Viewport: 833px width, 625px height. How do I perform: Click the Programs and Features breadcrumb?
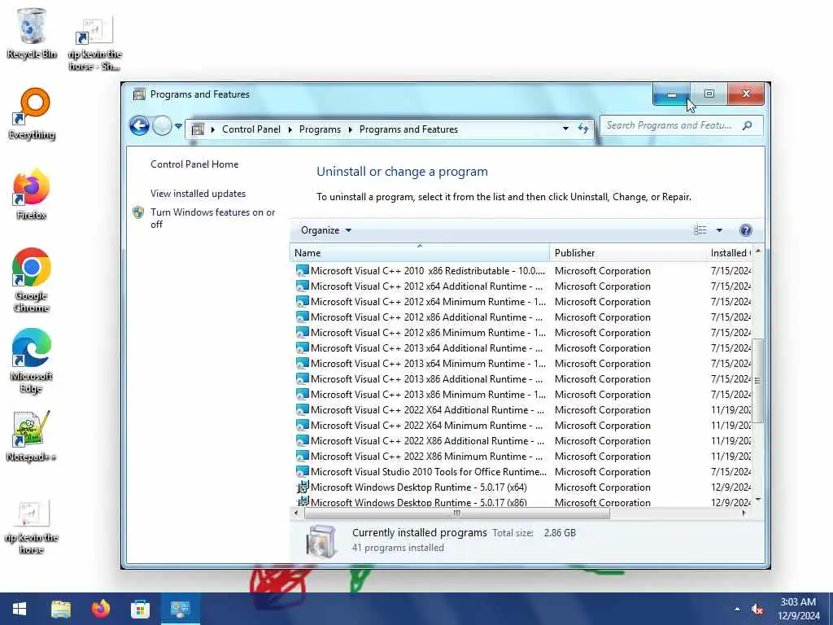click(x=408, y=129)
